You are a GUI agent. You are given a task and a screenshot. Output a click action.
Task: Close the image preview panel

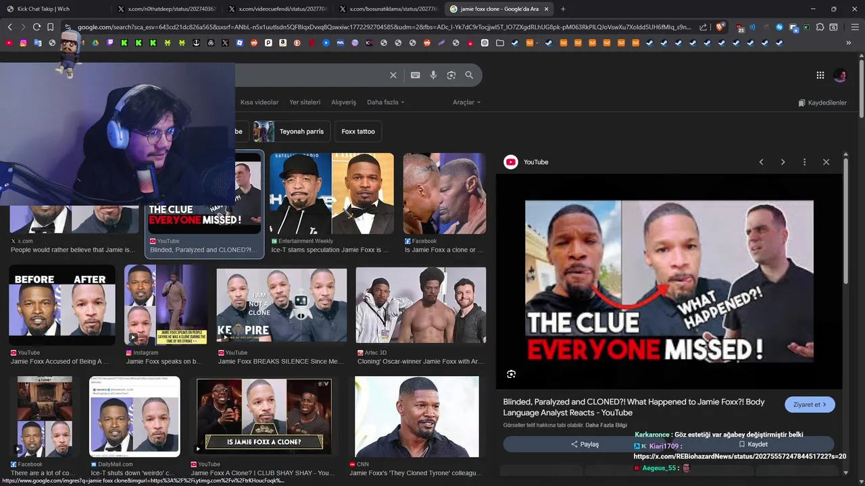point(826,162)
